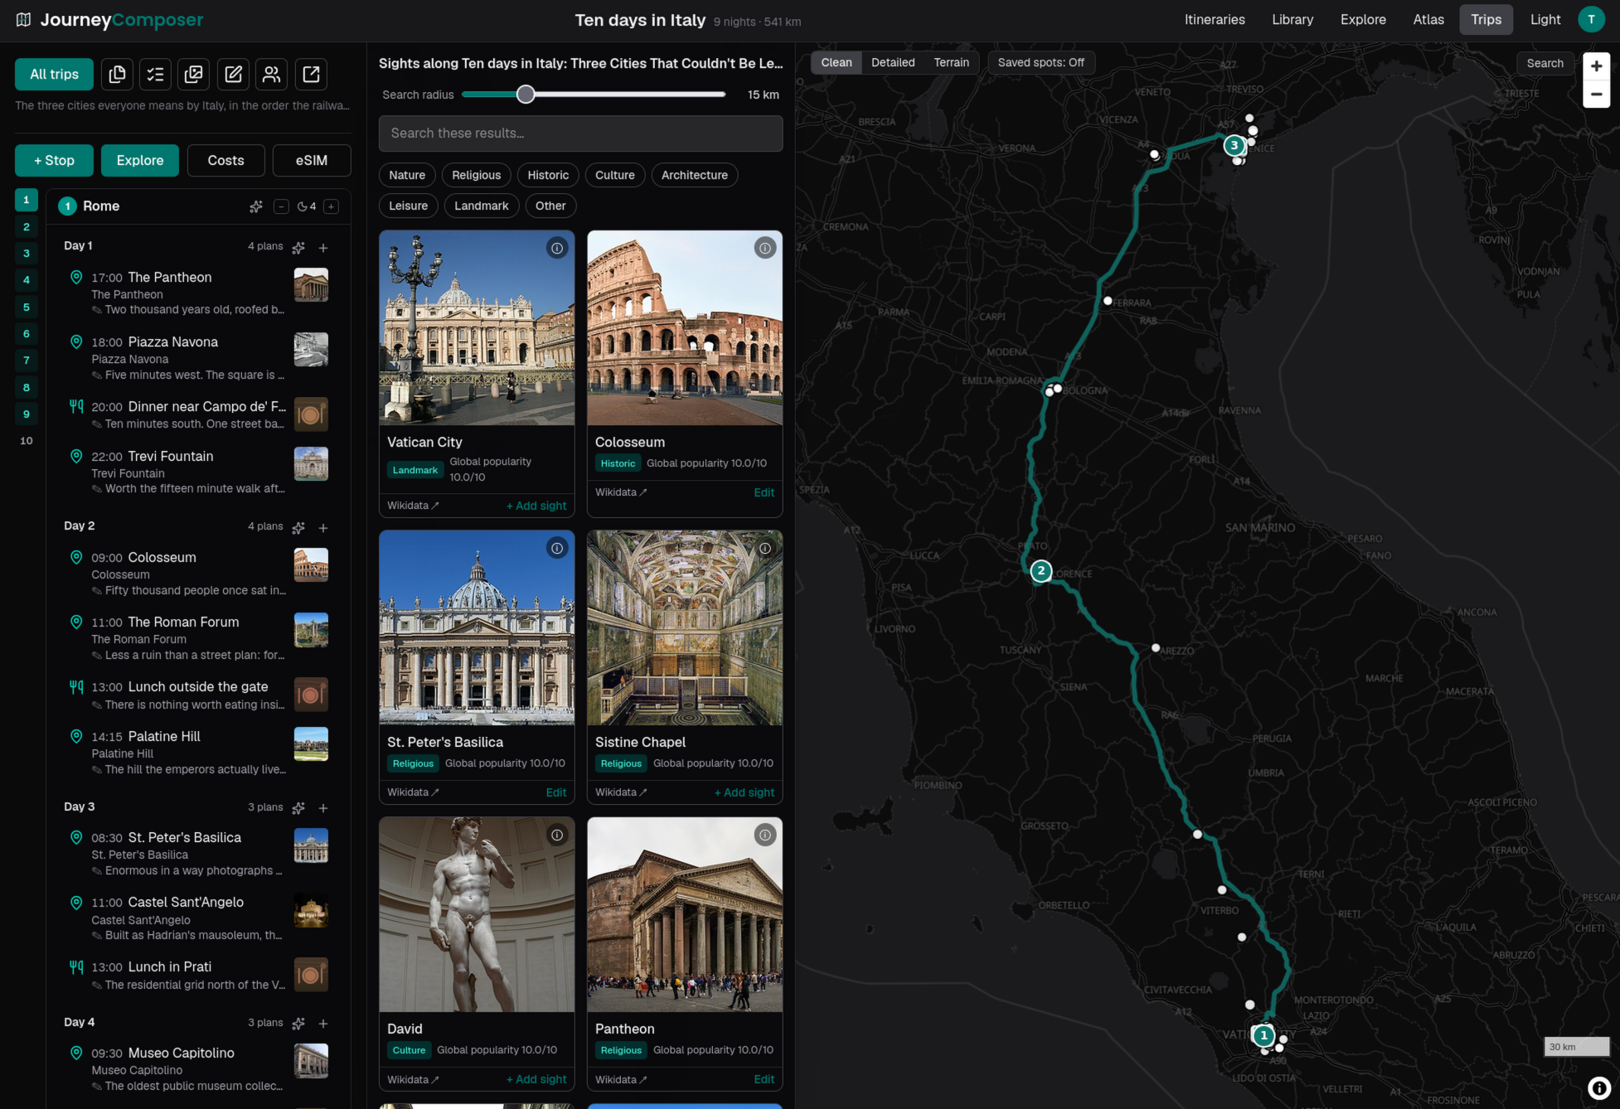Click + Add sight on Sistine Chapel
1620x1109 pixels.
[744, 792]
